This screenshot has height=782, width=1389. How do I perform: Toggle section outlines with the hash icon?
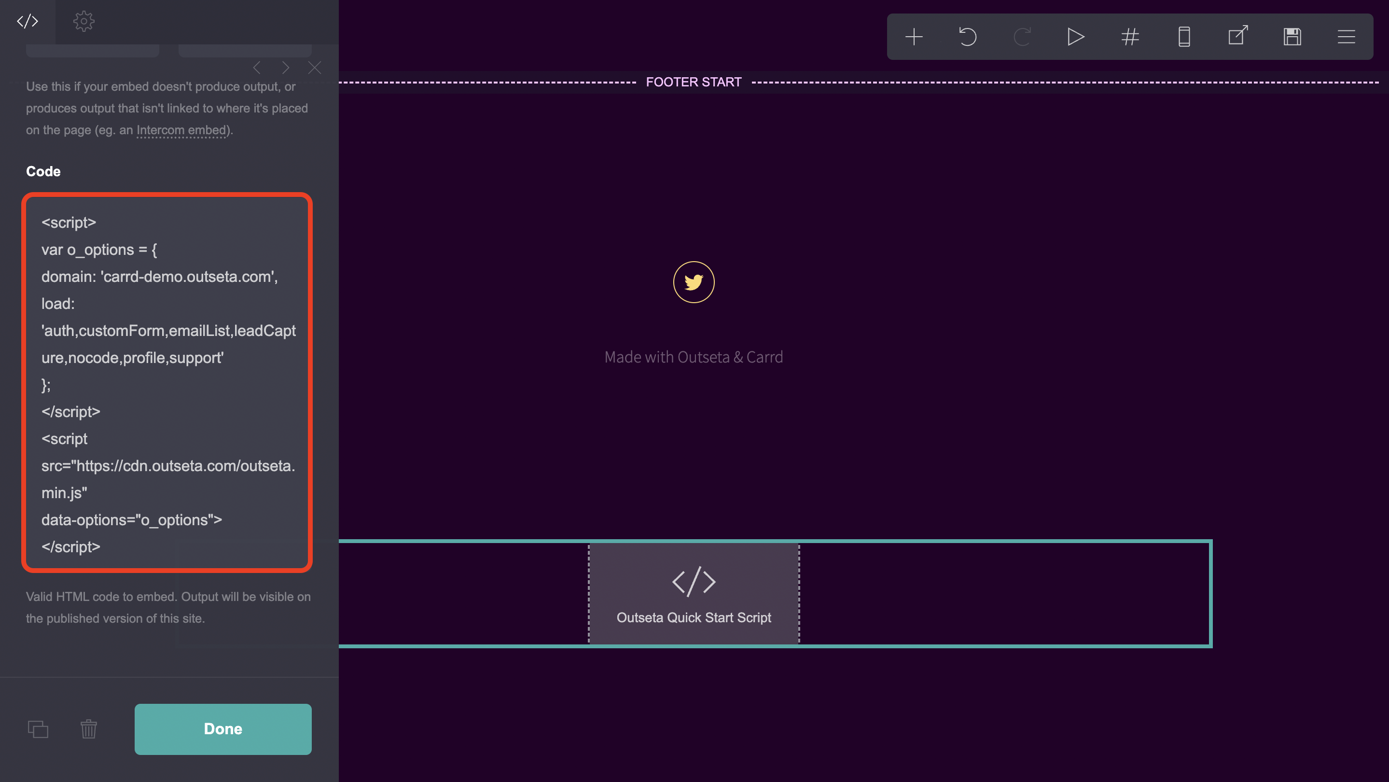[1130, 36]
